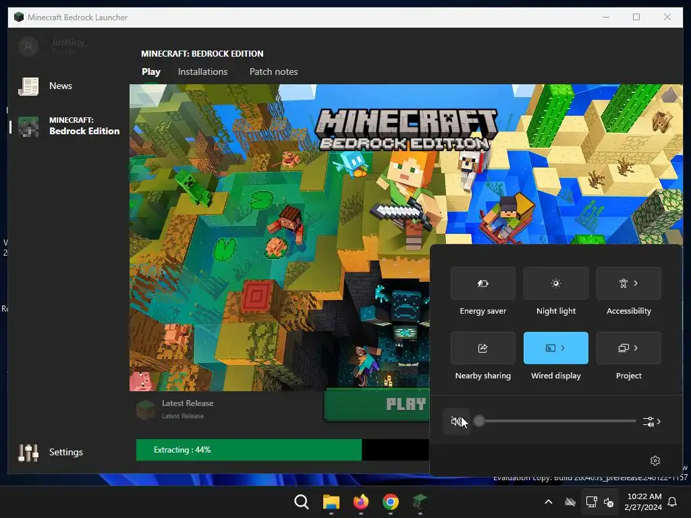Open all settings gear in quick settings
691x518 pixels.
tap(655, 460)
